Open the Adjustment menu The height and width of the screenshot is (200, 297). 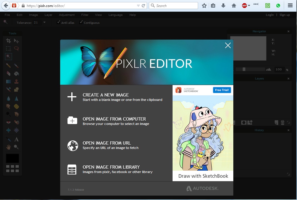click(x=67, y=15)
